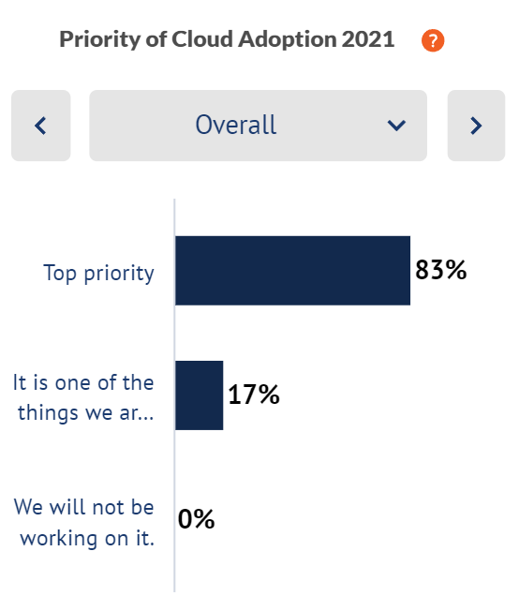The width and height of the screenshot is (519, 596).
Task: Click the "working on it." label line
Action: [x=87, y=538]
